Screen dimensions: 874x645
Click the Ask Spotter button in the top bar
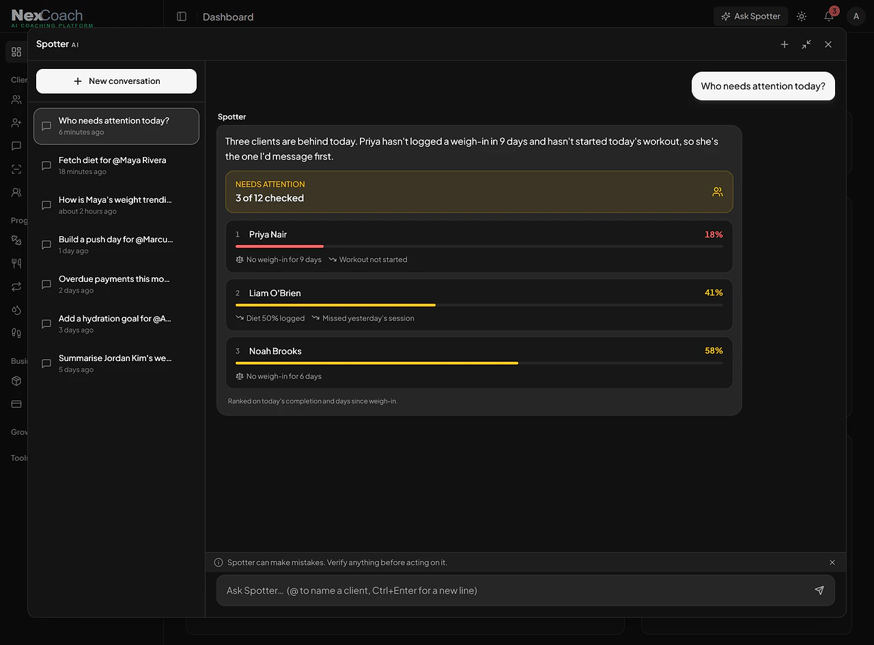click(751, 16)
